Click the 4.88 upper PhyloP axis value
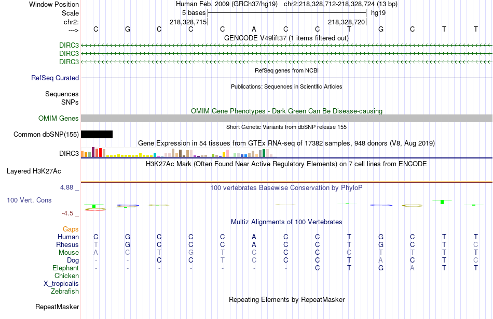 66,187
